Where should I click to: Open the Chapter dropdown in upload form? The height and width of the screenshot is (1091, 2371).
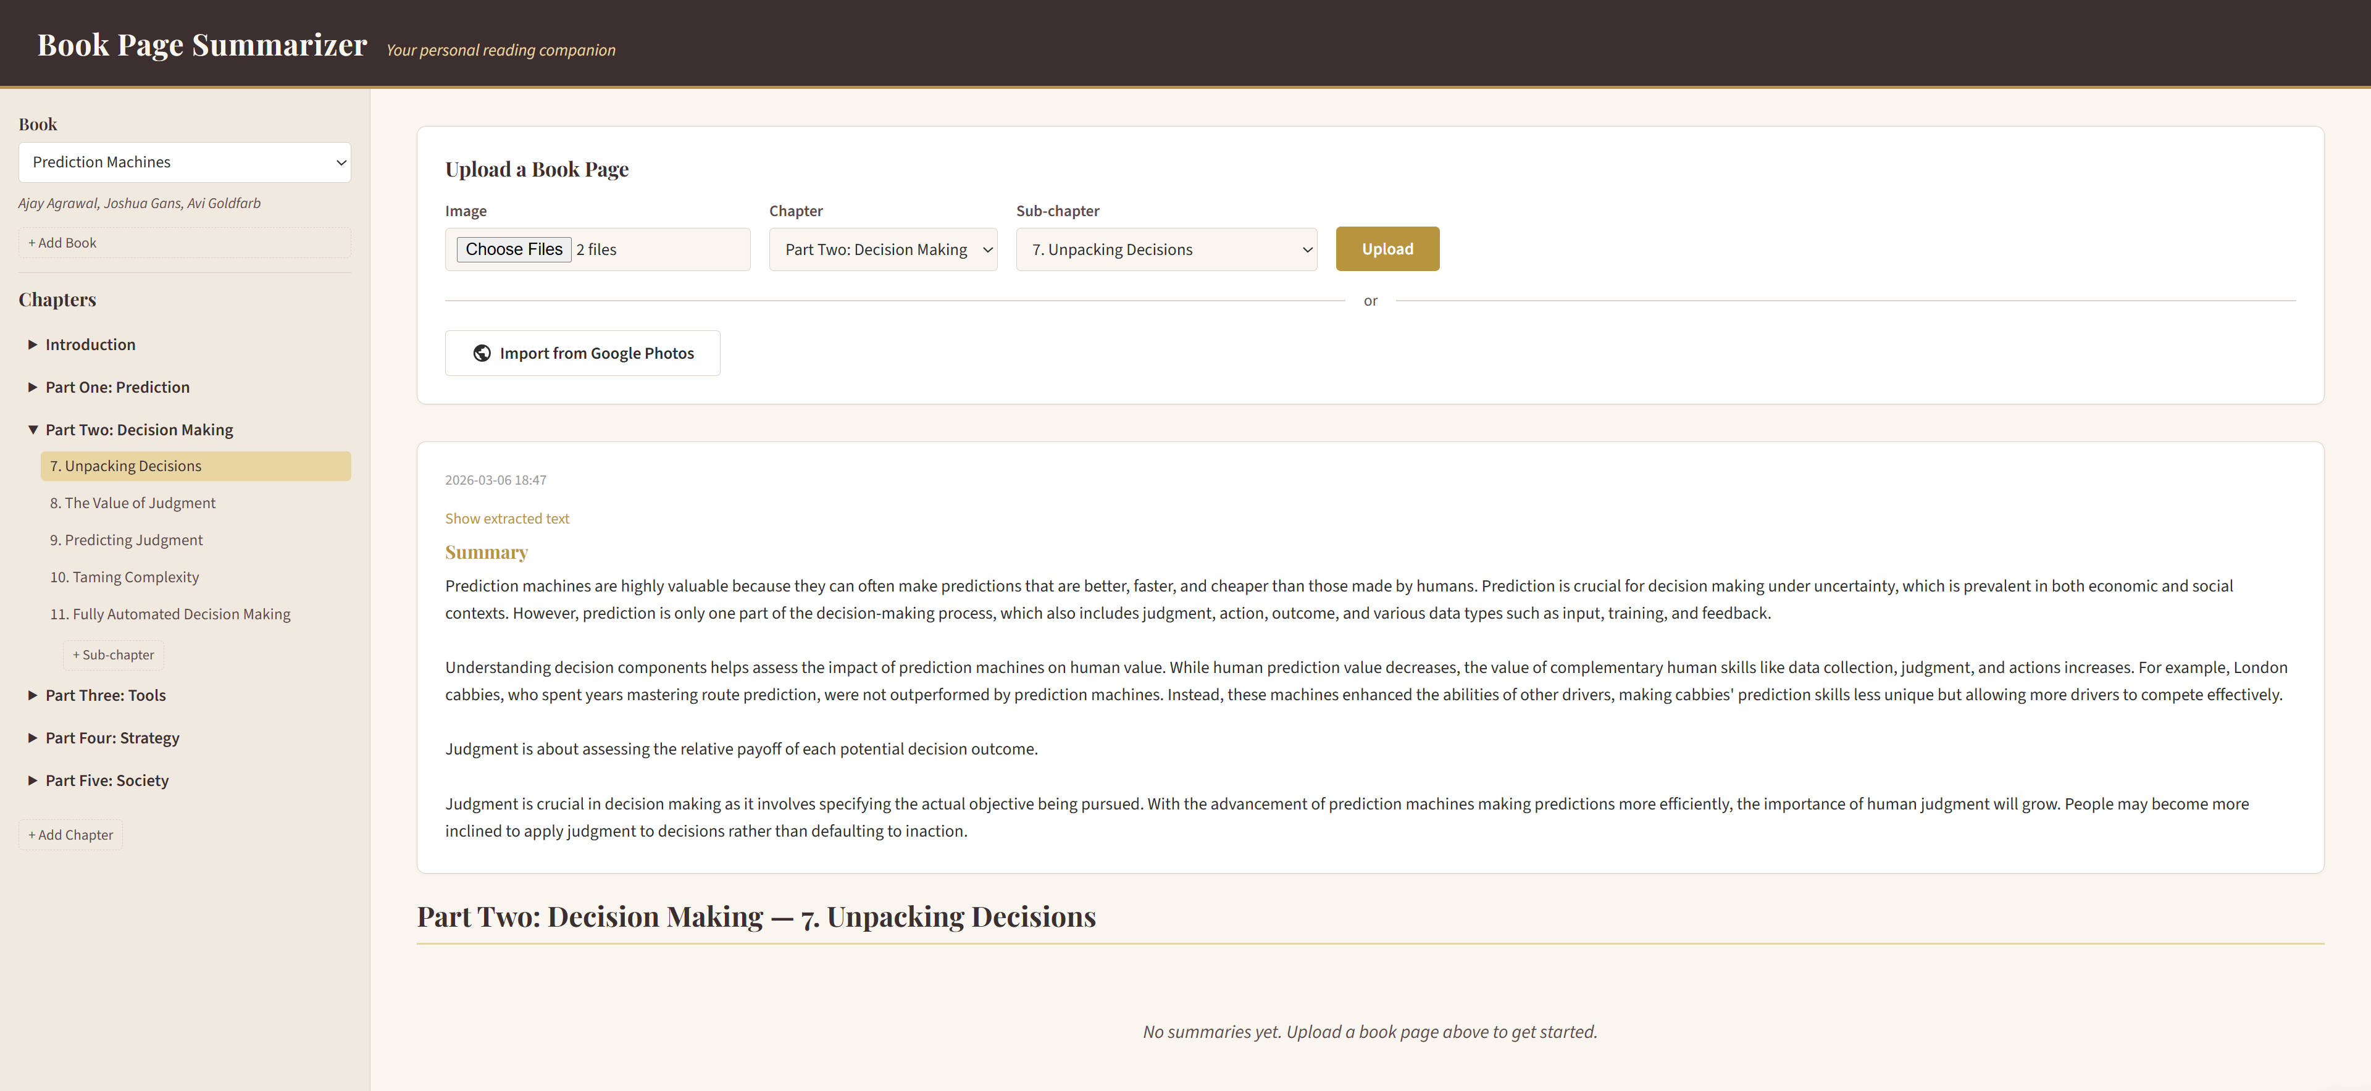pyautogui.click(x=883, y=249)
